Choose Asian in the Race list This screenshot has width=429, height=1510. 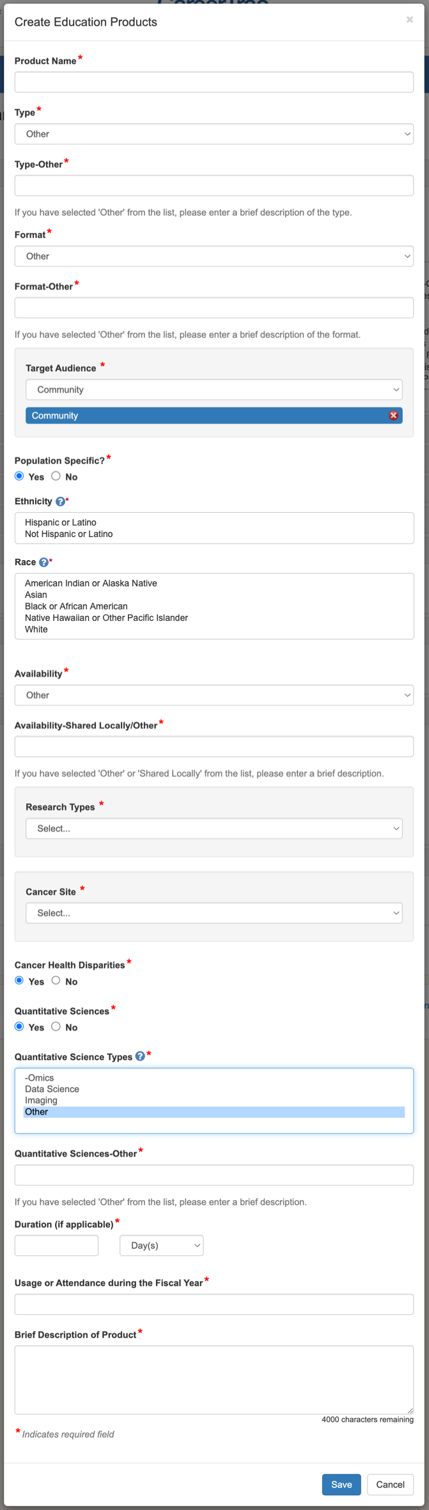tap(36, 595)
